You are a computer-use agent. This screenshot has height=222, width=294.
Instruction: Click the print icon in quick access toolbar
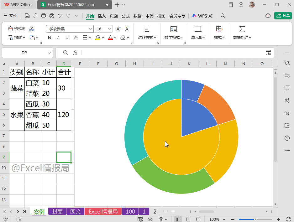pos(44,16)
